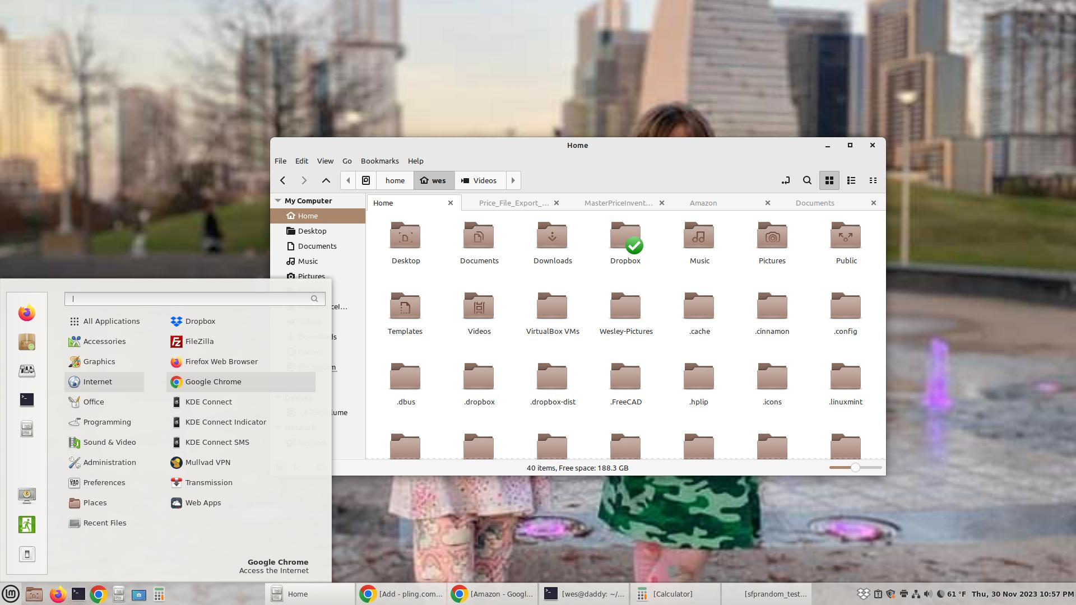Launch Firefox from the panel launcher
This screenshot has height=605, width=1076.
click(x=58, y=594)
